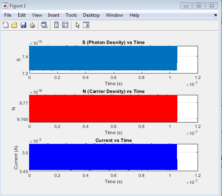Print the figure with printer icon
Screen dimensions: 222x196
(32, 25)
